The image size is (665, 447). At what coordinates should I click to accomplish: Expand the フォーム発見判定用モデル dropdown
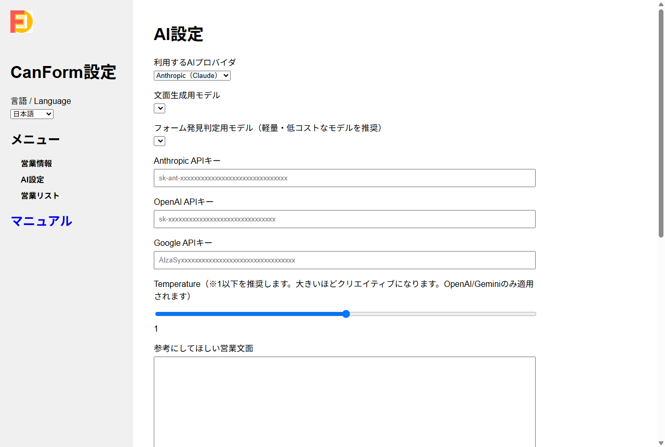coord(159,141)
